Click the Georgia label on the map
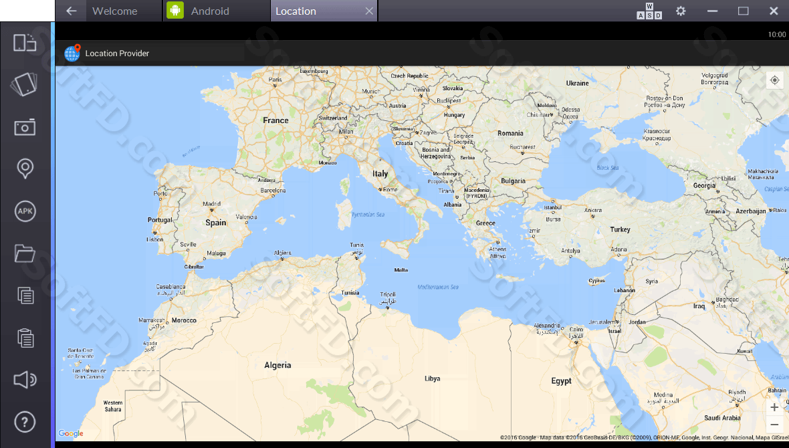 pos(704,186)
